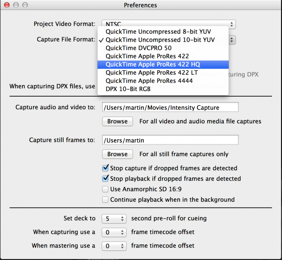This screenshot has height=260, width=282.
Task: Click the capture audio and video path field
Action: click(170, 107)
